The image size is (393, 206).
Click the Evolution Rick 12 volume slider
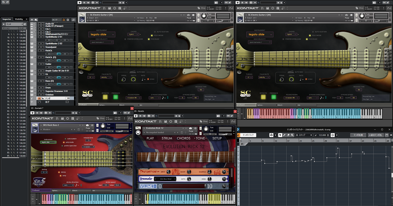click(183, 186)
